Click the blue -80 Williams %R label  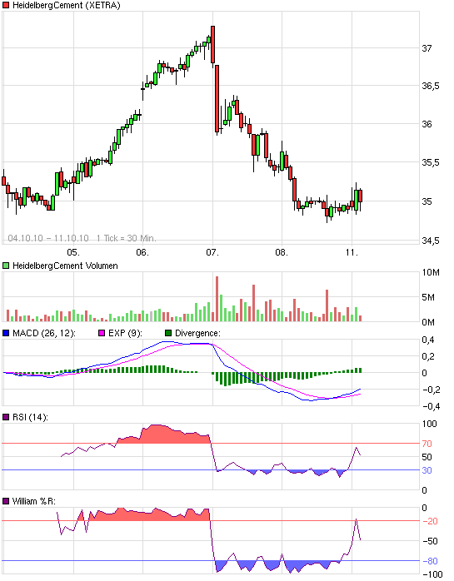[431, 561]
